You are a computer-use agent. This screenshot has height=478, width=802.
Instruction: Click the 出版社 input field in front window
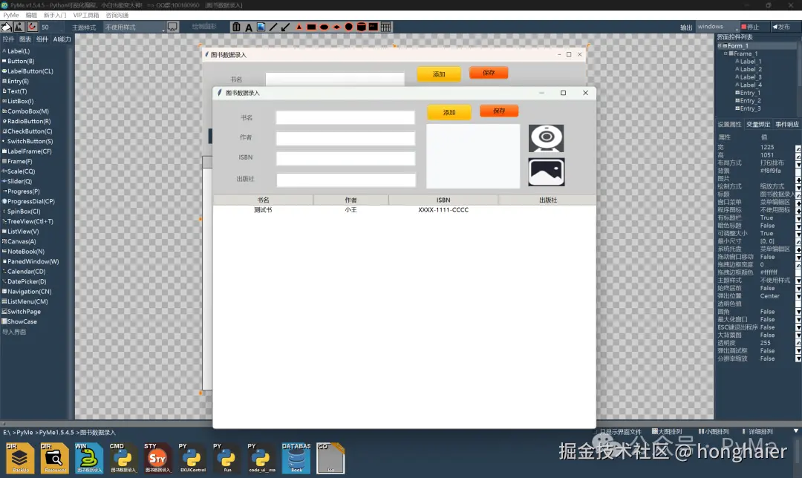coord(346,180)
